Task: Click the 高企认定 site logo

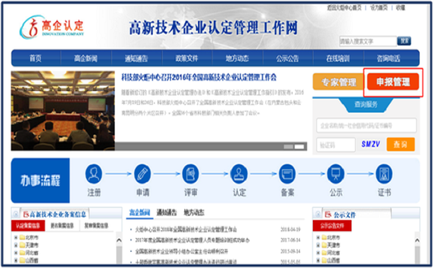Action: [x=52, y=27]
